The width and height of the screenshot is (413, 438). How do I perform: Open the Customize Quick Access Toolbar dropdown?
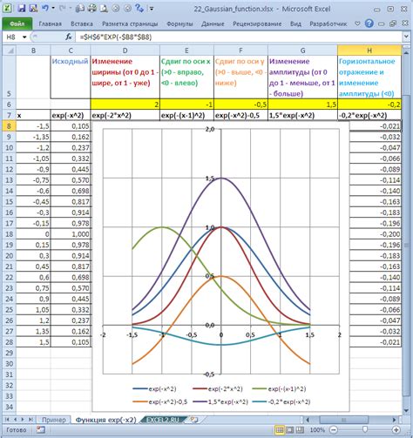point(152,9)
